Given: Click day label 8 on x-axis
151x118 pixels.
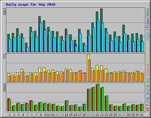Looking at the screenshot, I should (x=41, y=115).
